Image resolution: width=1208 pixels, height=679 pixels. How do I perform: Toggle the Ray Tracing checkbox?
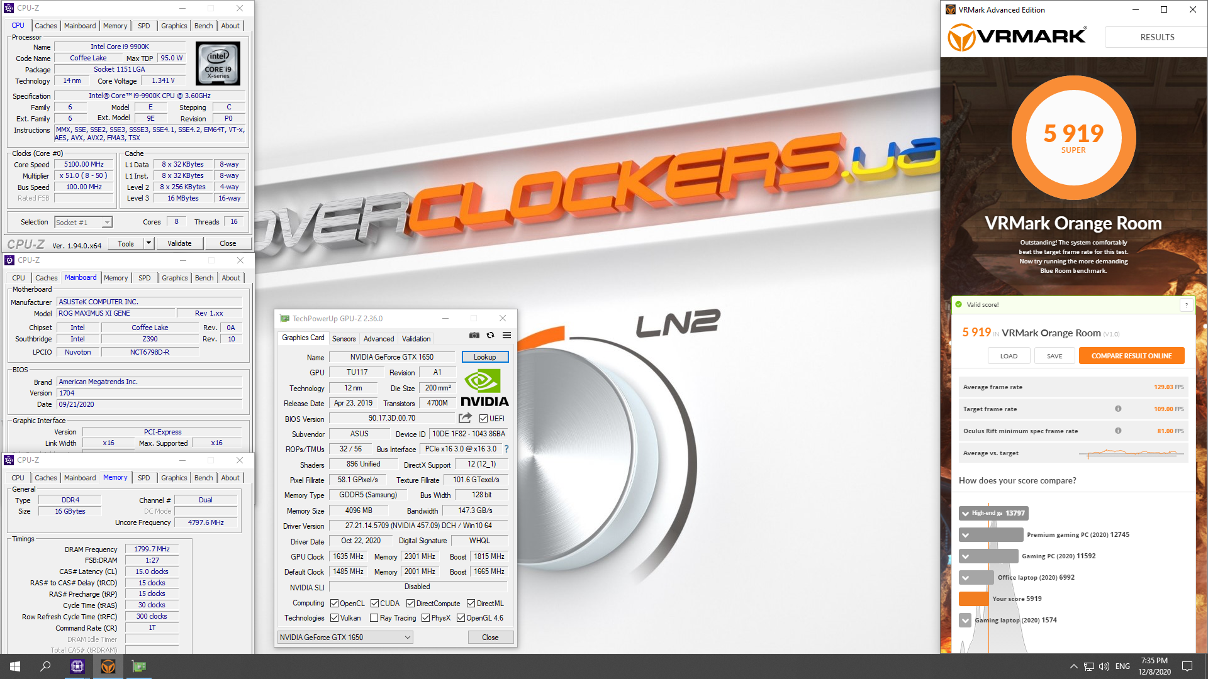coord(374,618)
